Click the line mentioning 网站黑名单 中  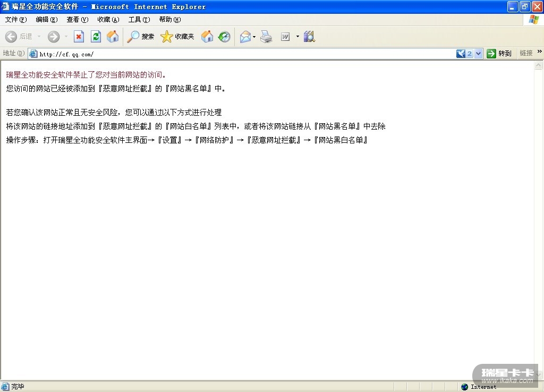tap(116, 89)
